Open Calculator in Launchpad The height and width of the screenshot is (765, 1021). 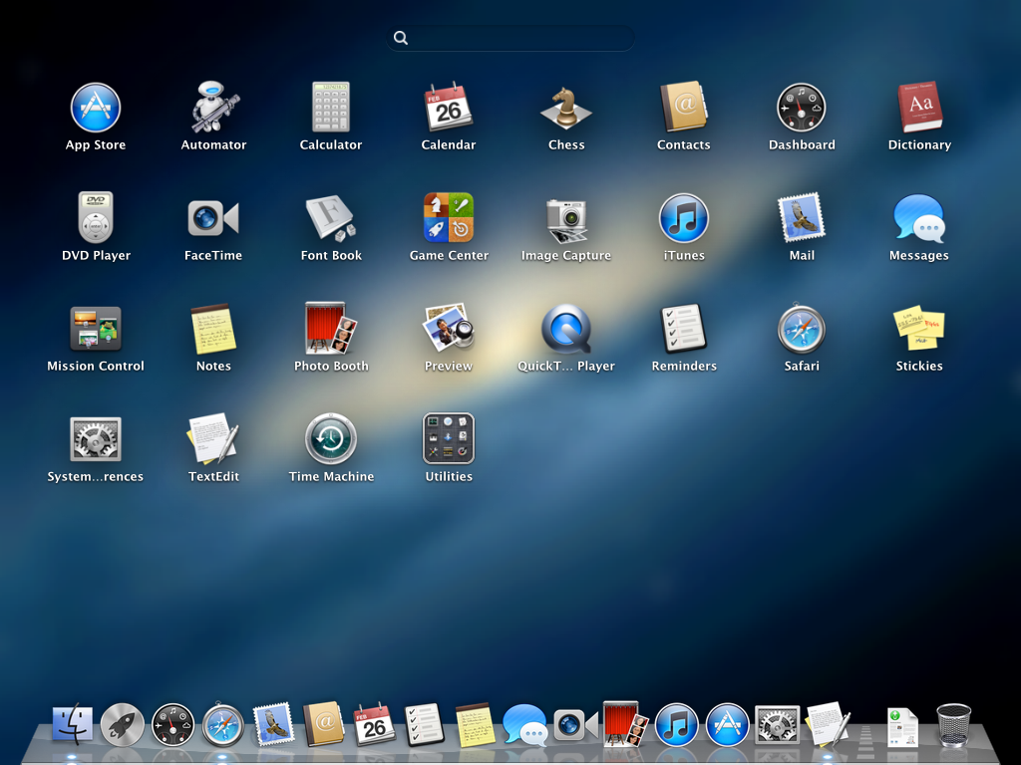(x=331, y=108)
